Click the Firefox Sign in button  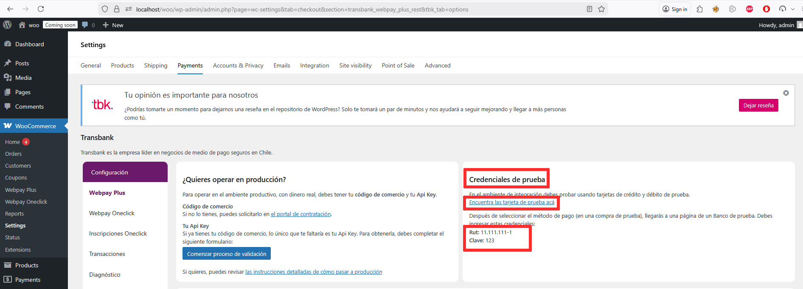pos(675,9)
